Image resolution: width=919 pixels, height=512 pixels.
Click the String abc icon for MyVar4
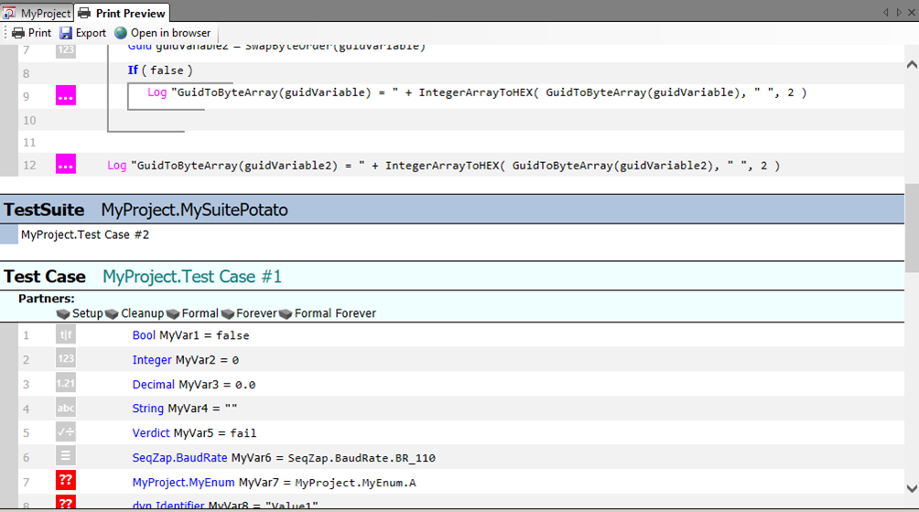(x=66, y=409)
